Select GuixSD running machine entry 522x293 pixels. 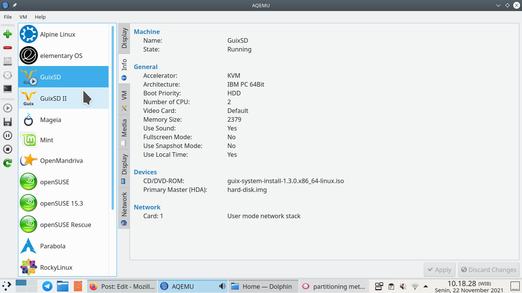[63, 77]
